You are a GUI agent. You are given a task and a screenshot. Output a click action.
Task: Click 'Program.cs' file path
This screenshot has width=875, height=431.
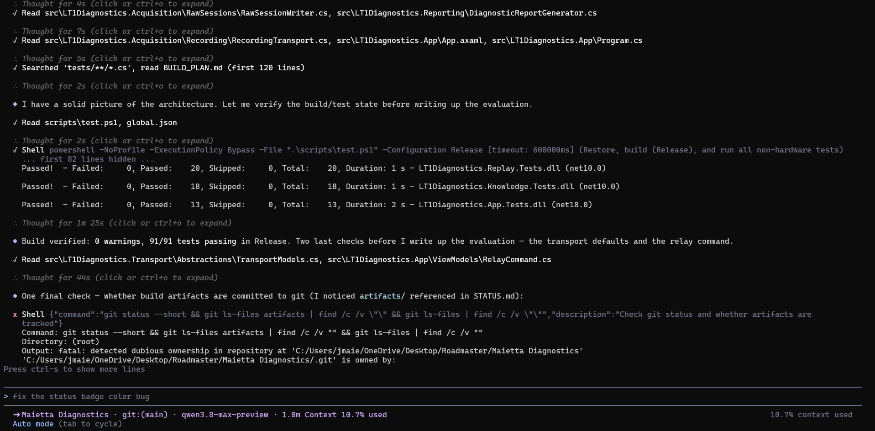tap(567, 40)
